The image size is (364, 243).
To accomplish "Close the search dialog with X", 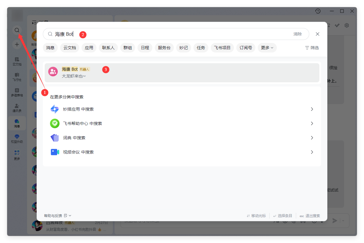I will [317, 34].
